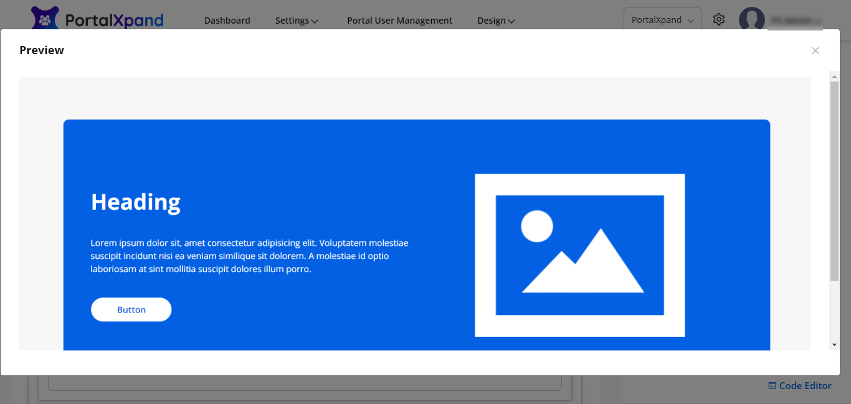The width and height of the screenshot is (851, 404).
Task: Open the PortalXpand portal selector dropdown
Action: point(662,20)
